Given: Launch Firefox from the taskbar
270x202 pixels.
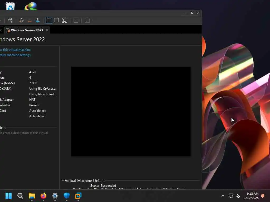Looking at the screenshot, I should pos(44,196).
